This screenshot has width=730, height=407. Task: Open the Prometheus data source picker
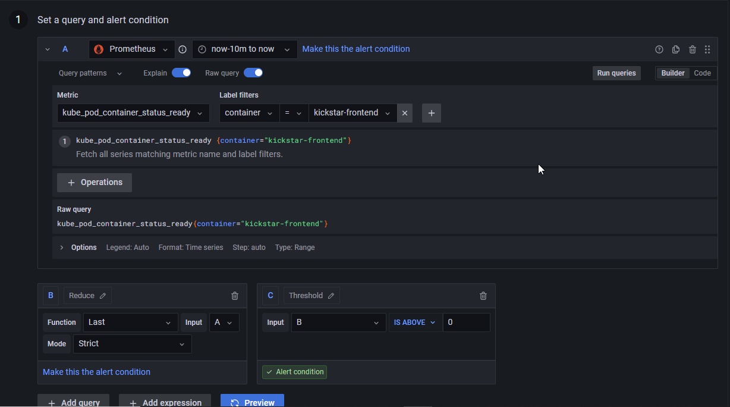132,49
